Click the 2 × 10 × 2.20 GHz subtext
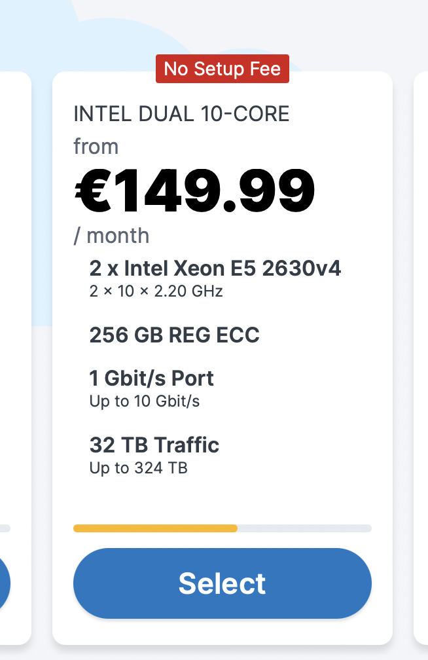The image size is (428, 660). (x=156, y=291)
